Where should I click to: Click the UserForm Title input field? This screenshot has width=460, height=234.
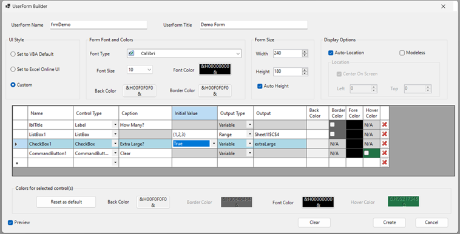254,25
